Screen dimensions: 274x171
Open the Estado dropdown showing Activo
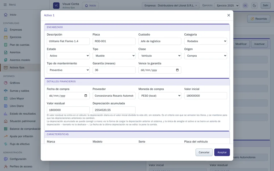click(68, 56)
